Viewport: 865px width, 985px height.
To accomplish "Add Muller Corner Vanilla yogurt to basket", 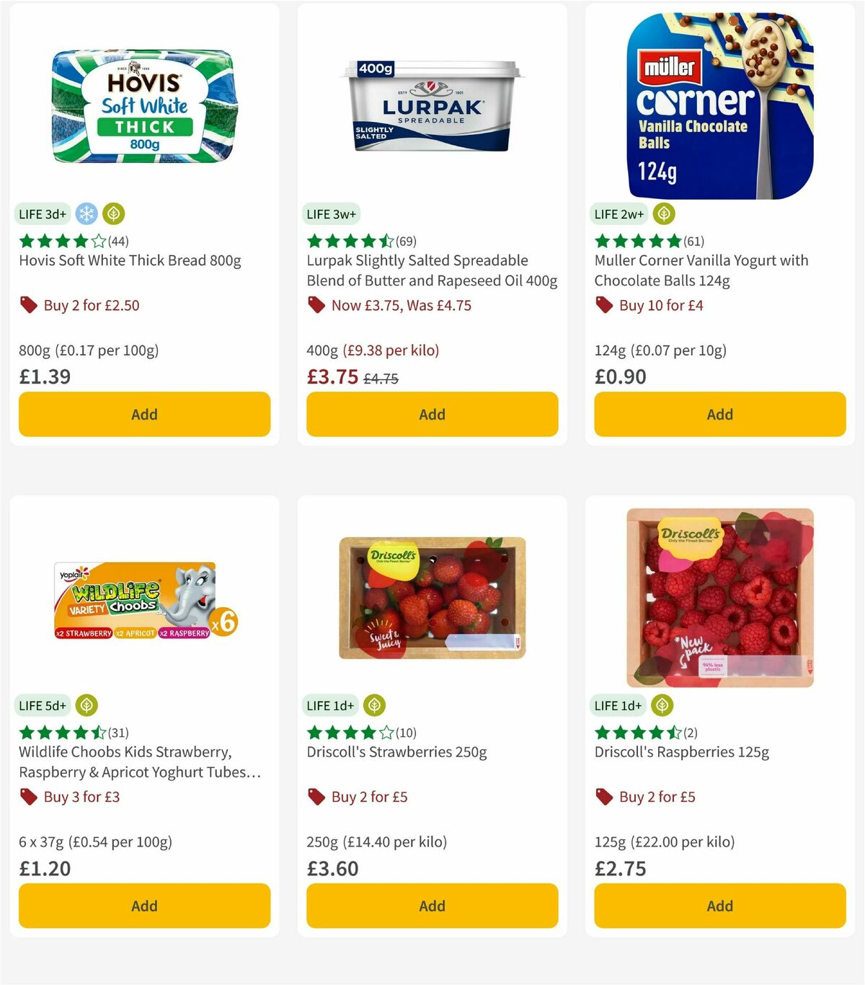I will [719, 415].
